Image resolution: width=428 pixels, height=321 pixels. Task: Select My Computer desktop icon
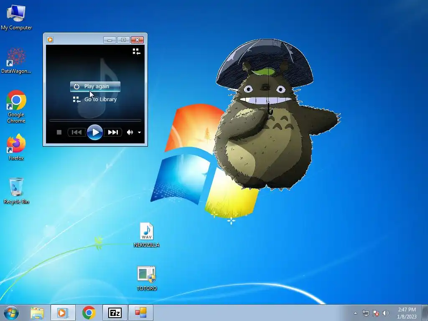[16, 18]
